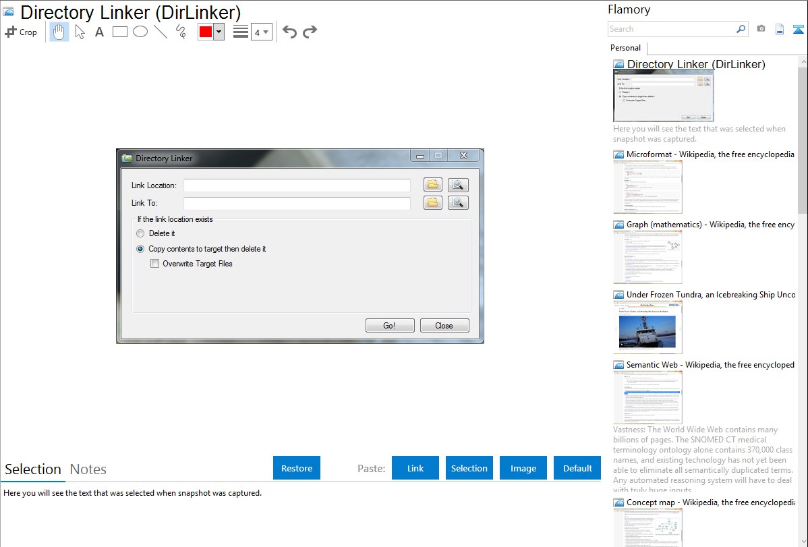The height and width of the screenshot is (547, 808).
Task: Open the color picker dropdown arrow
Action: click(219, 32)
